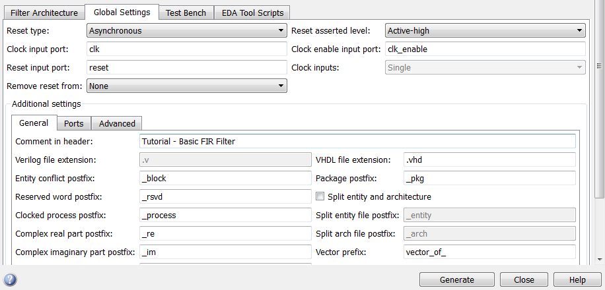
Task: Select the EDA Tool Scripts tab
Action: pyautogui.click(x=253, y=13)
